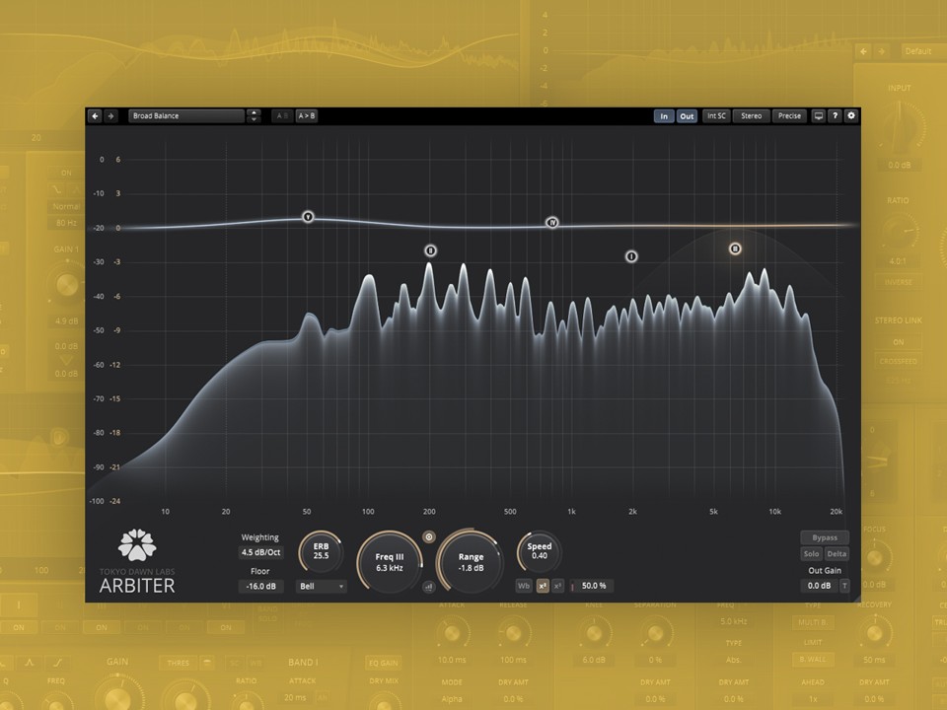This screenshot has height=710, width=947.
Task: Click the preset up/down stepper arrows
Action: pos(255,116)
